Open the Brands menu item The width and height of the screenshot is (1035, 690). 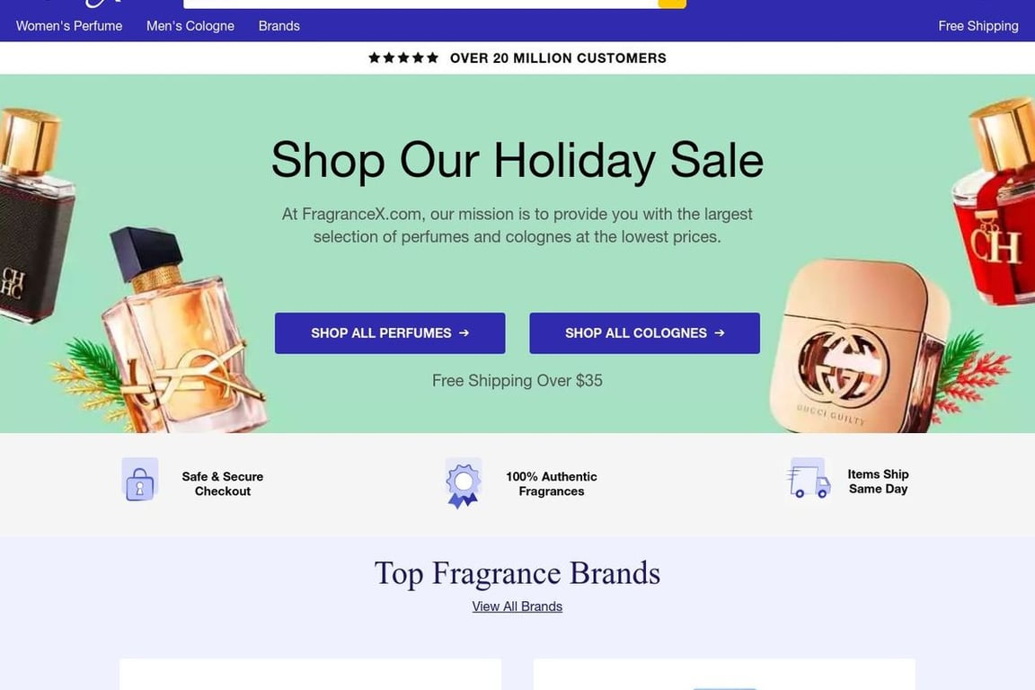(x=279, y=26)
